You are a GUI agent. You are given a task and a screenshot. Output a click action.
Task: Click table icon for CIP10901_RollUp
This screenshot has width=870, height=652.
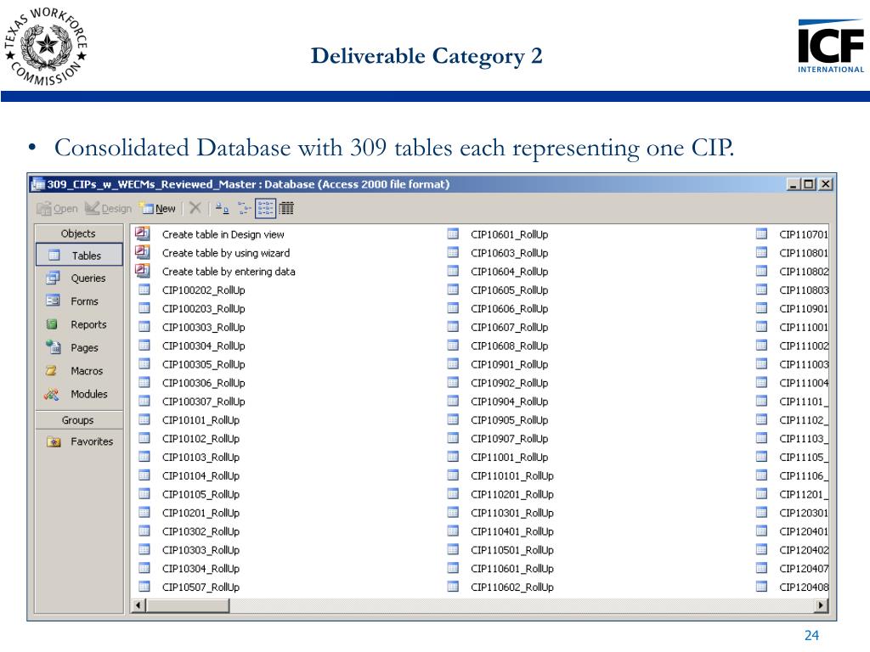click(453, 363)
